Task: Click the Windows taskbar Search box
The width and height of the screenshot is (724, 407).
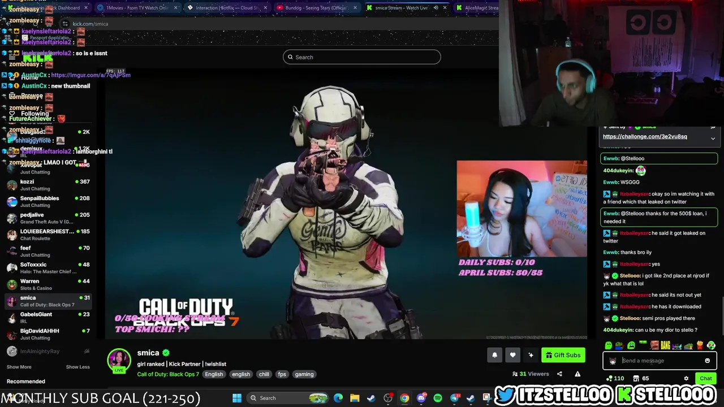Action: click(287, 398)
